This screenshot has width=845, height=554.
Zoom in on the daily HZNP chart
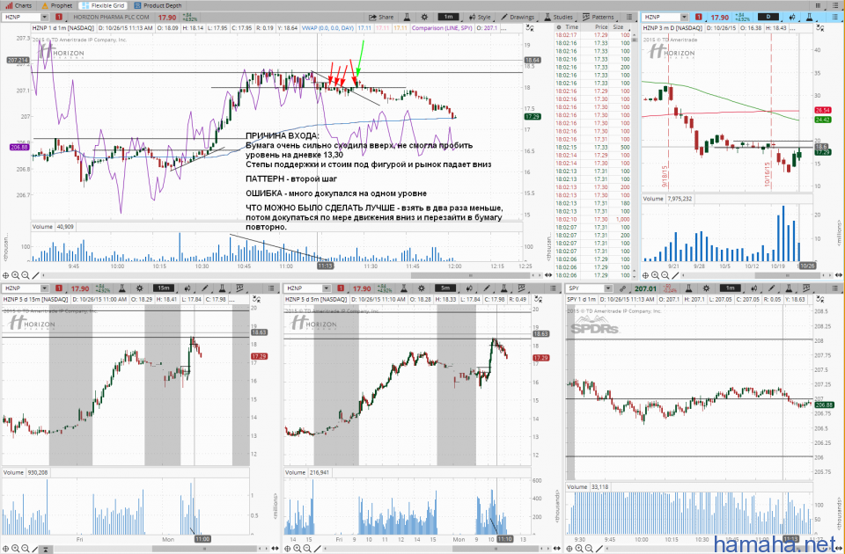(655, 275)
